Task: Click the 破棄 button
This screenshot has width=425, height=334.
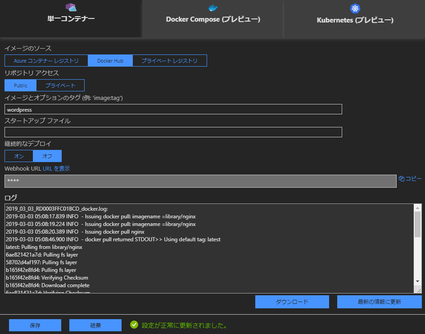Action: (95, 325)
